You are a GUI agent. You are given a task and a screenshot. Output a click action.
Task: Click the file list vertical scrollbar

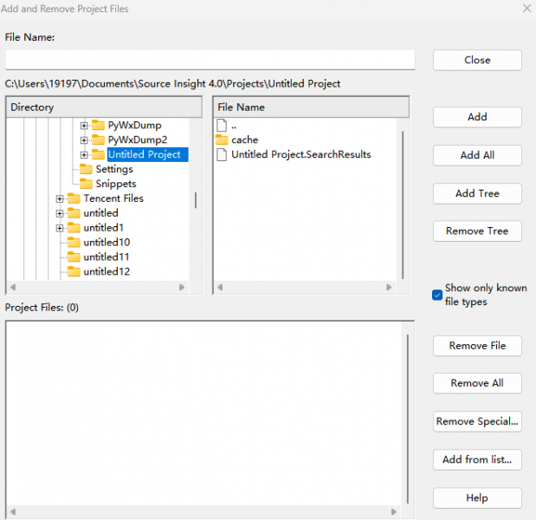403,205
